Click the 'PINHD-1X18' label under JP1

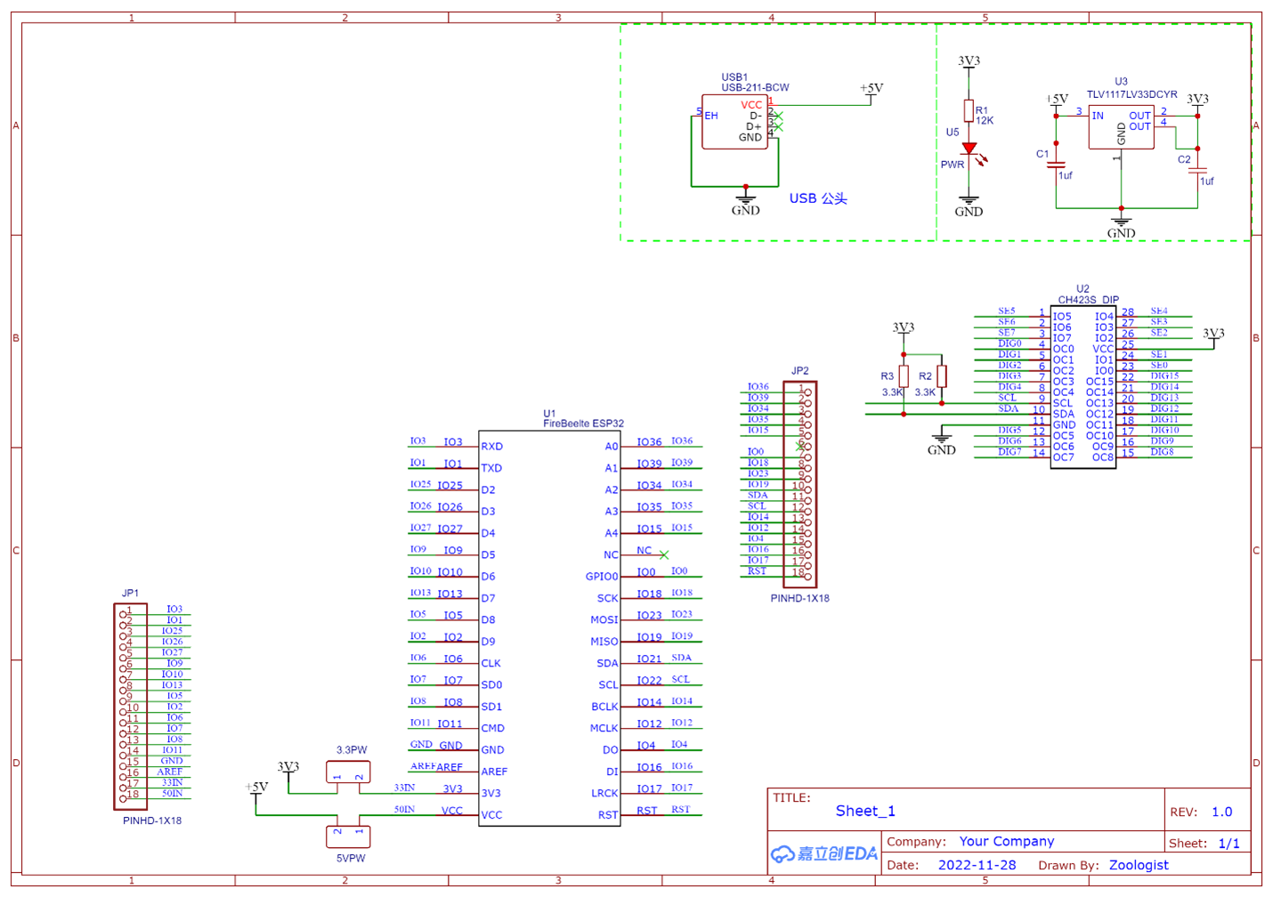pos(152,820)
